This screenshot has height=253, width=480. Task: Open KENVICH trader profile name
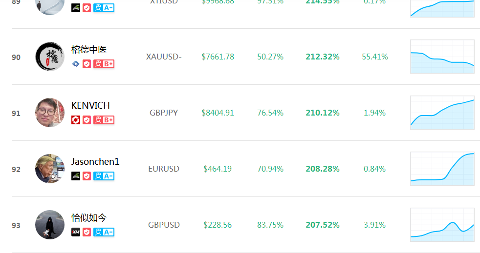[x=90, y=106]
